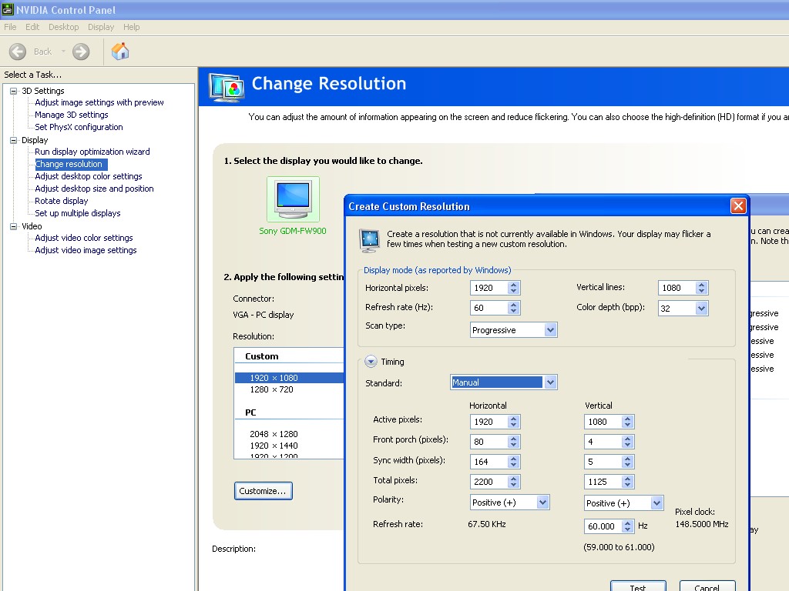
Task: Increase the 60.000 Hz refresh rate stepper
Action: (x=627, y=523)
